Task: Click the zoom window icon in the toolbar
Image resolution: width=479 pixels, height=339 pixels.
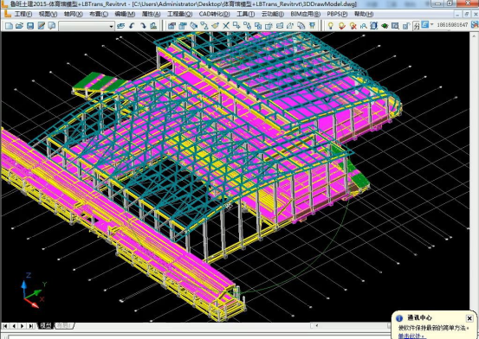Action: coord(395,26)
